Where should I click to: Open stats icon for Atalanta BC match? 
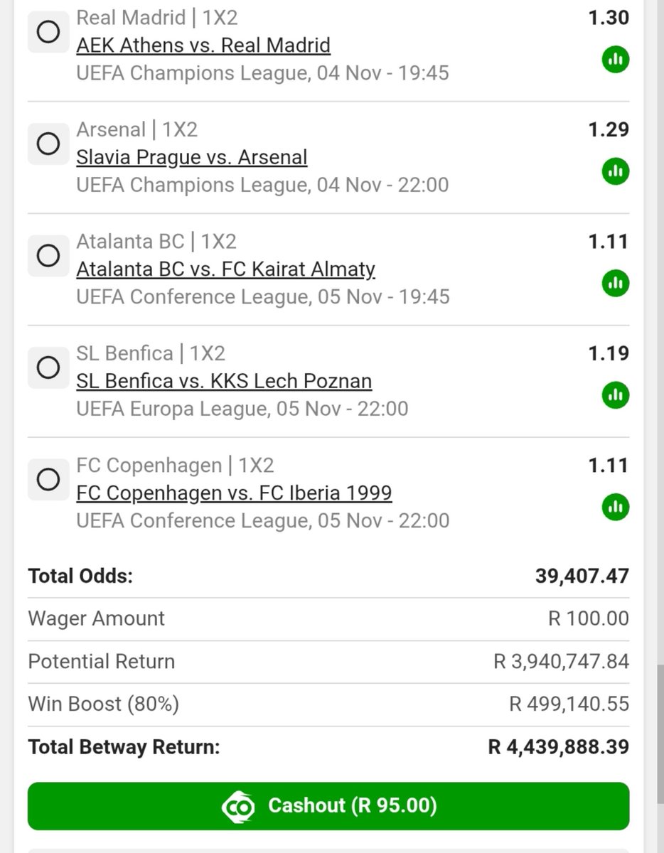tap(615, 284)
